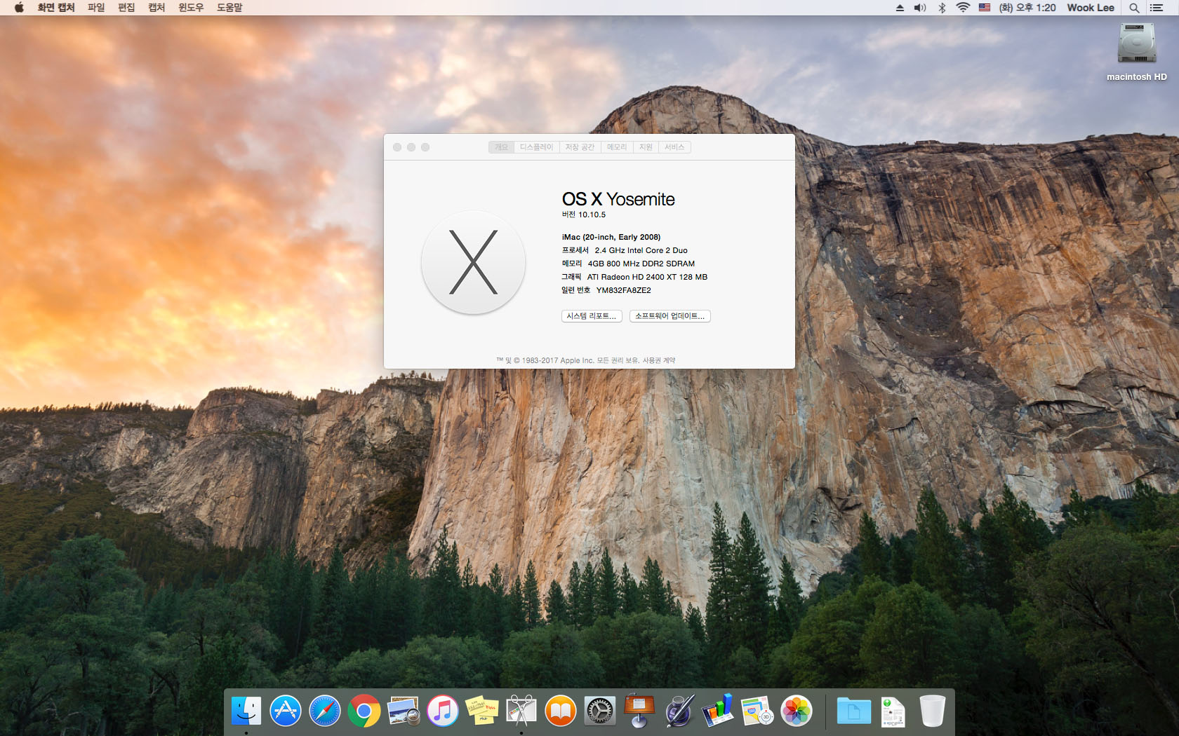Viewport: 1179px width, 736px height.
Task: Open iBooks in the dock
Action: pos(560,711)
